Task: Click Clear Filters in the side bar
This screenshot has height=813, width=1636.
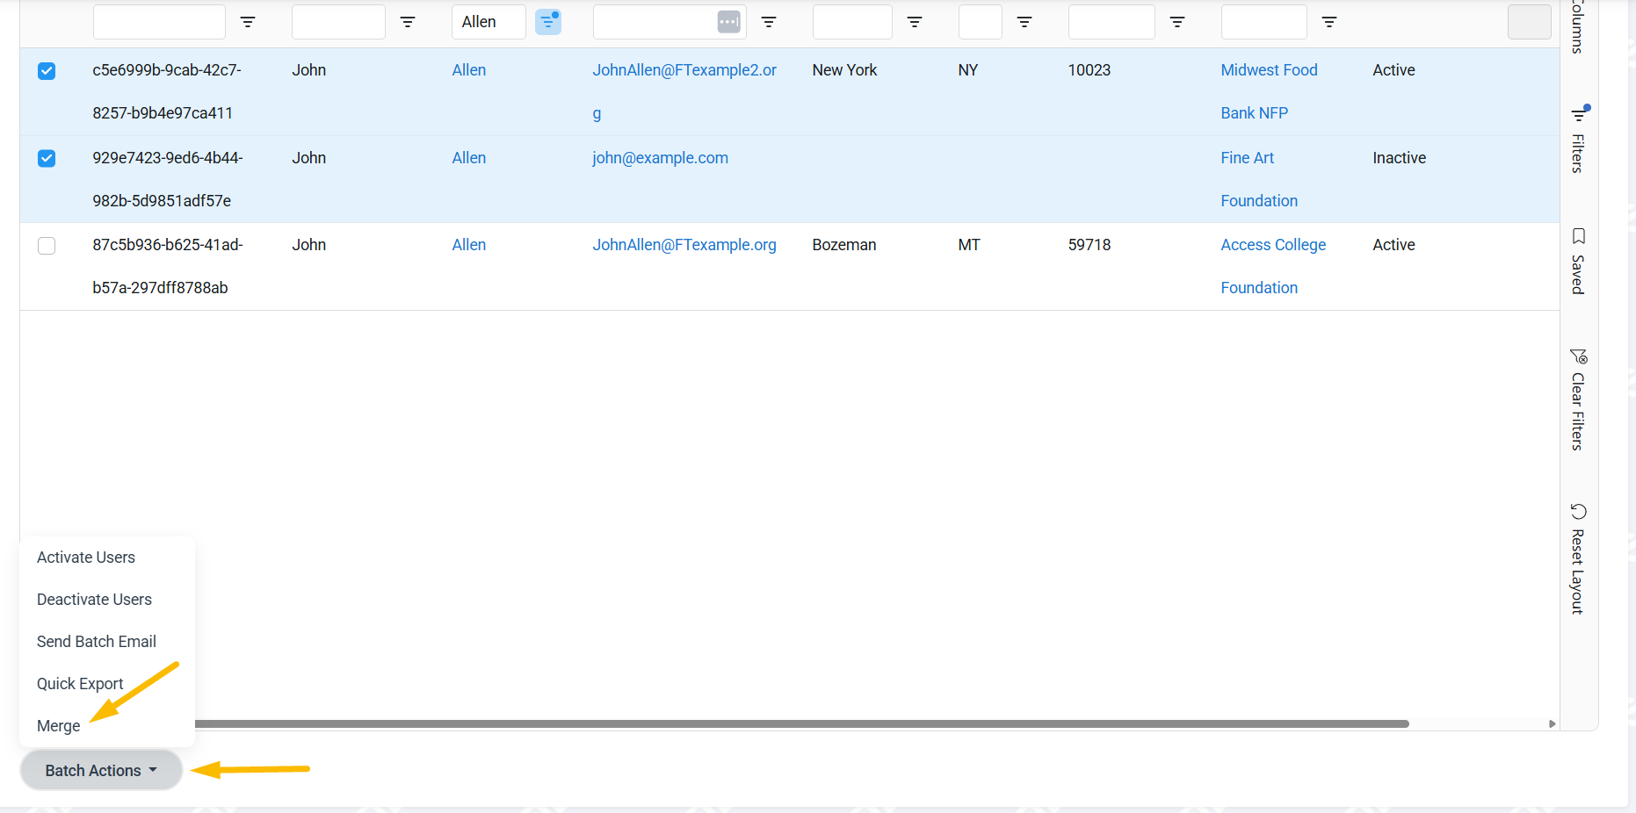Action: click(x=1579, y=400)
